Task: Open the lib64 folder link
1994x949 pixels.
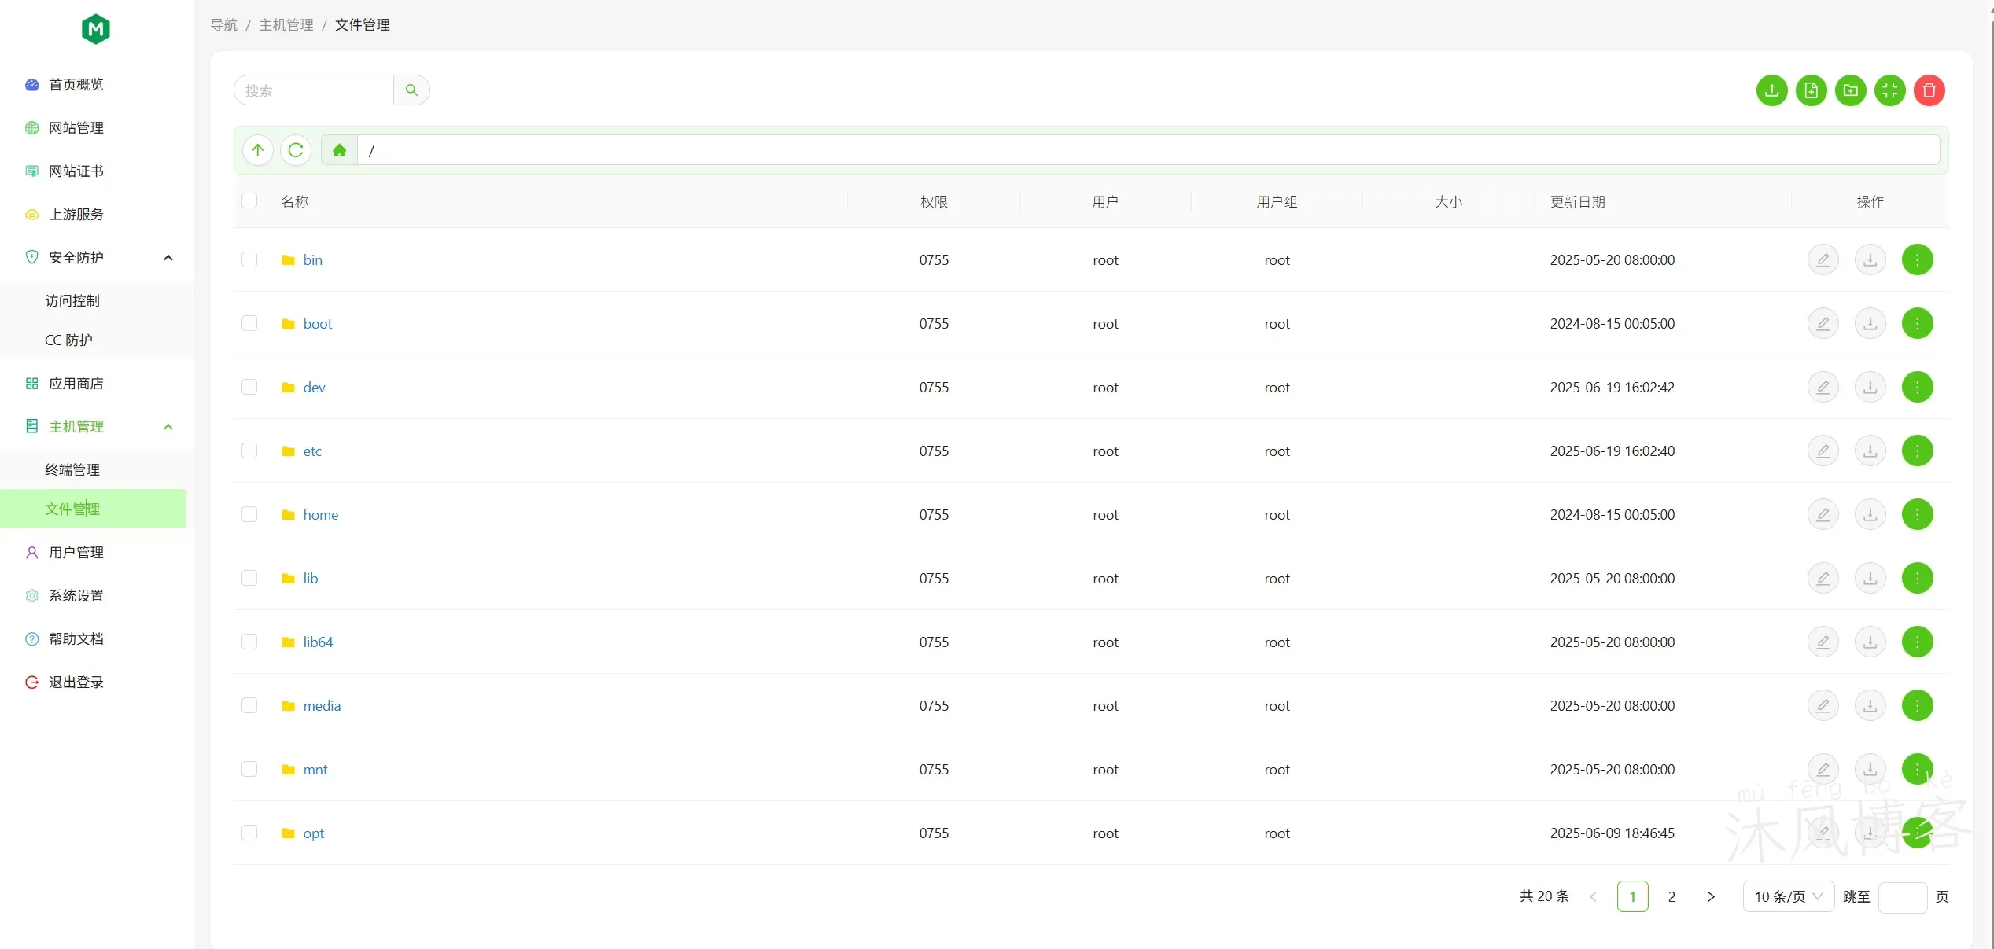Action: tap(318, 642)
